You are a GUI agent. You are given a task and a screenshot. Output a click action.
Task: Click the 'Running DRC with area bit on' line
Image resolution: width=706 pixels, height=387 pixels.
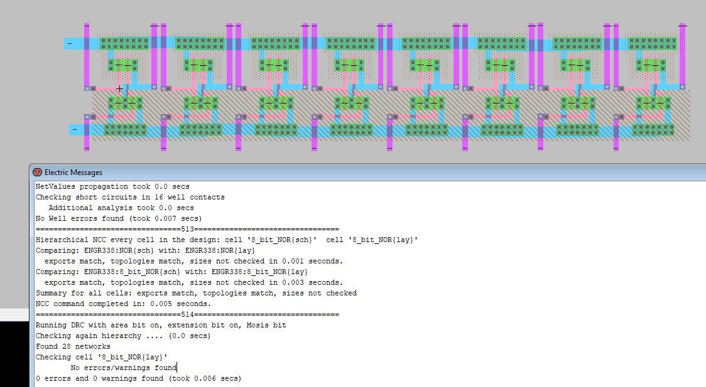pos(161,325)
